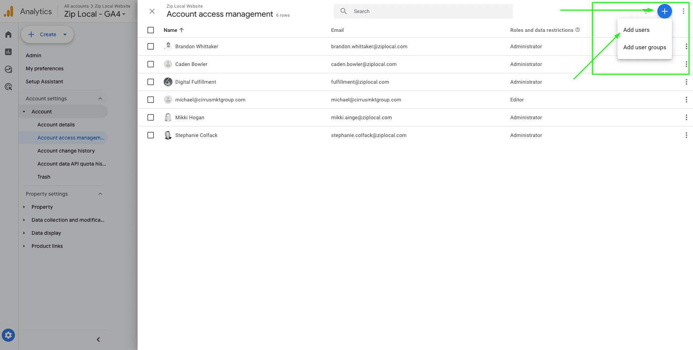The height and width of the screenshot is (350, 693).
Task: Check the Stephanie Colfack row checkbox
Action: point(151,135)
